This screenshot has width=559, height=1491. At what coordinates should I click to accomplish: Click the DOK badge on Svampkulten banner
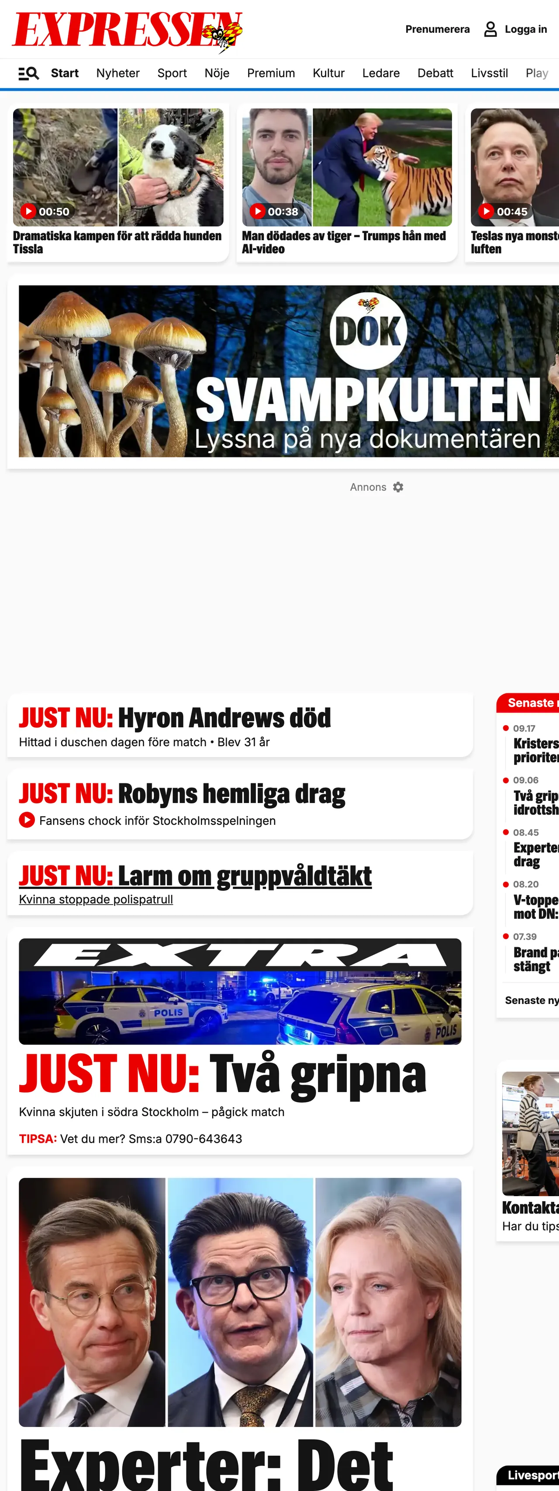369,331
